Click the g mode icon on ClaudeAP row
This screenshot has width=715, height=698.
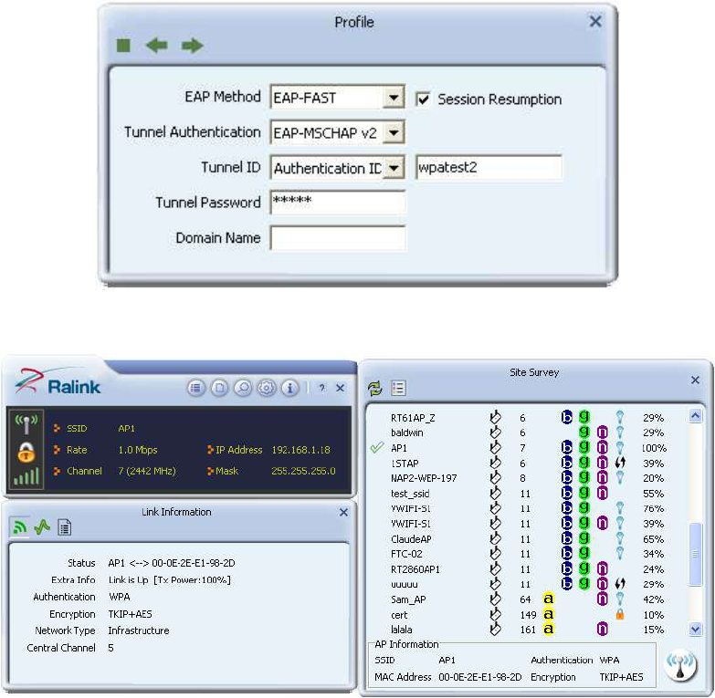coord(584,538)
